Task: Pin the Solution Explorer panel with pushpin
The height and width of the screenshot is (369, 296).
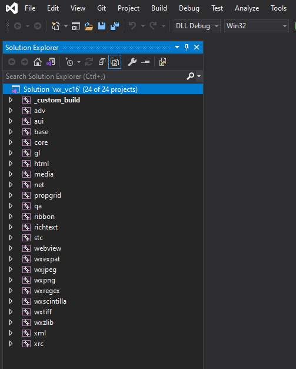Action: pos(187,47)
